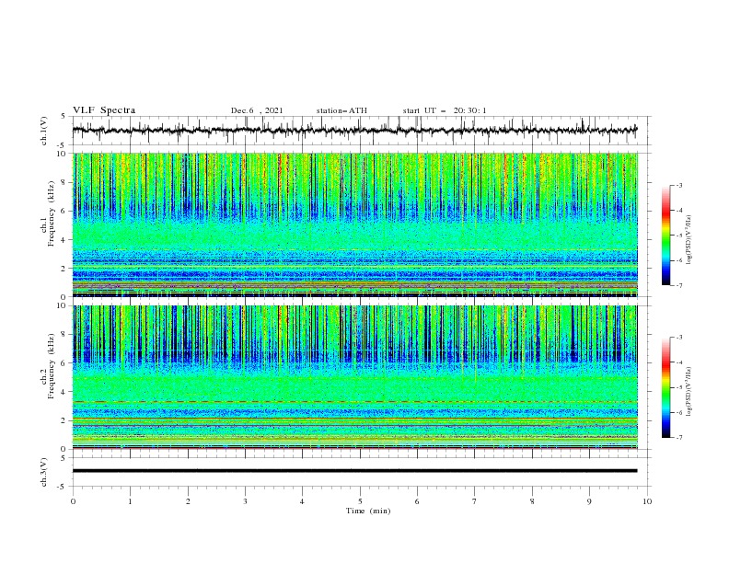Select the "start UT = 20:30: 1" text
The width and height of the screenshot is (729, 563).
[445, 110]
